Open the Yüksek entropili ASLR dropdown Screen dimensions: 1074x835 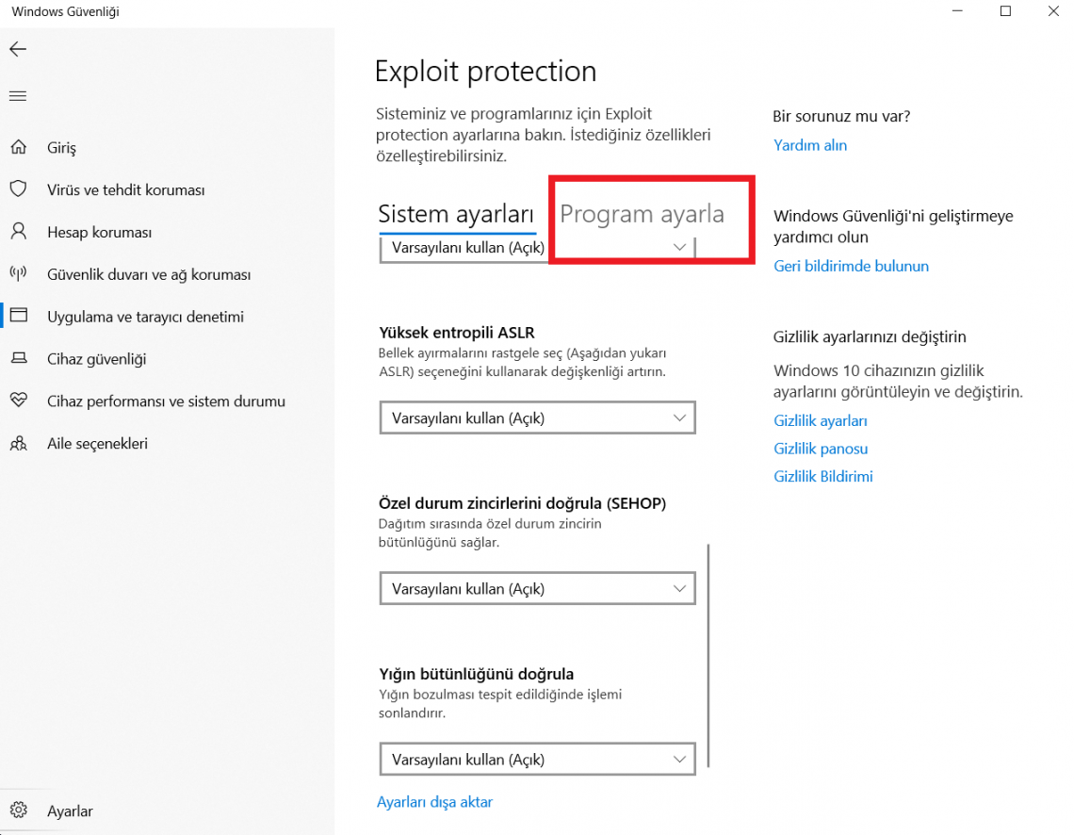coord(537,417)
